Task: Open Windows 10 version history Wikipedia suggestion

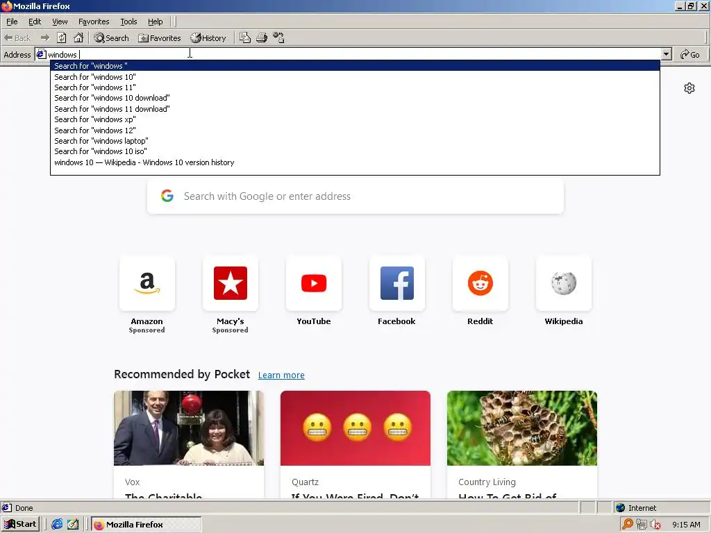Action: click(x=355, y=162)
